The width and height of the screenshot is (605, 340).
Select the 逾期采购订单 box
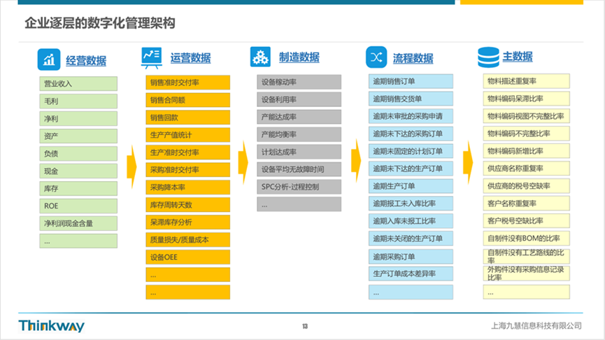click(x=411, y=257)
